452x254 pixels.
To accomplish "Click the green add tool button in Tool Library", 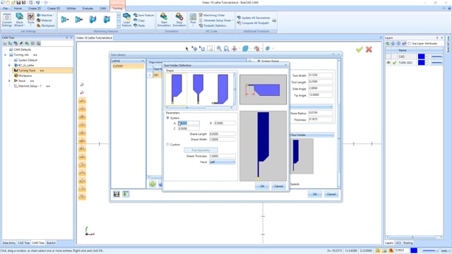I will [x=153, y=183].
